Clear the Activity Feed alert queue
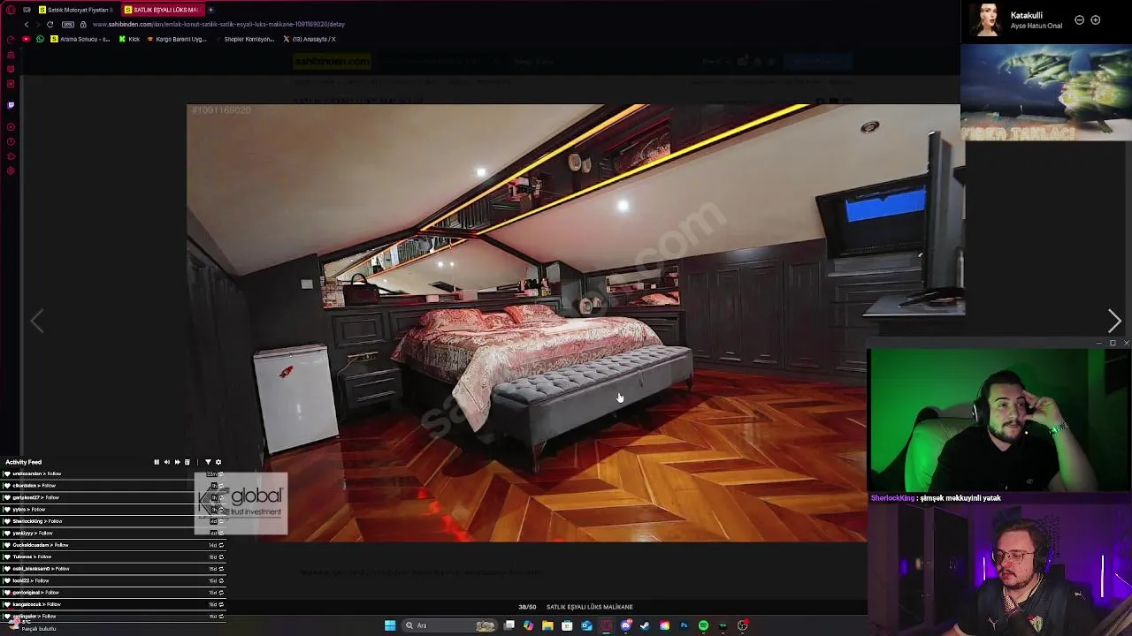The width and height of the screenshot is (1132, 636). point(187,462)
